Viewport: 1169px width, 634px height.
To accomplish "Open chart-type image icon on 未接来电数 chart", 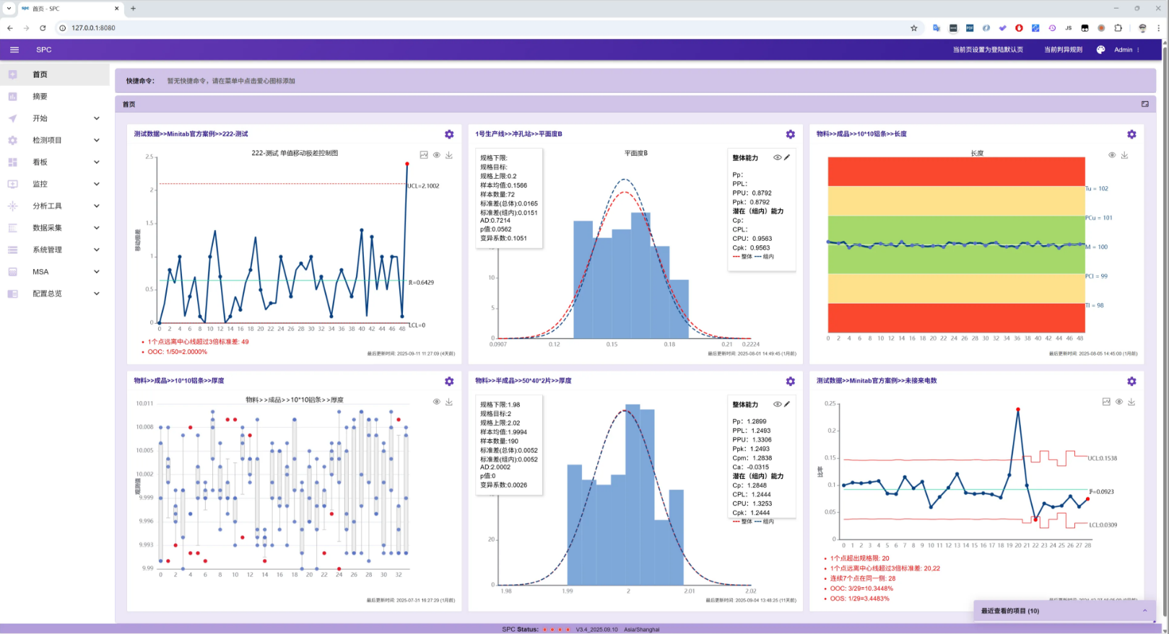I will 1106,402.
